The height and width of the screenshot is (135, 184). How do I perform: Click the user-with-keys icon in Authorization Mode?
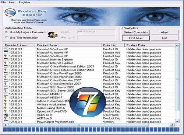tap(53, 35)
